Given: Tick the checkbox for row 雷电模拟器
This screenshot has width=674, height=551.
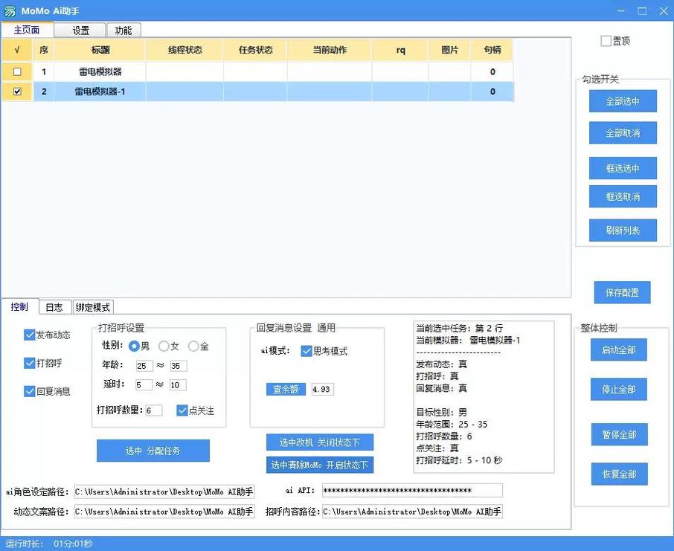Looking at the screenshot, I should tap(17, 72).
